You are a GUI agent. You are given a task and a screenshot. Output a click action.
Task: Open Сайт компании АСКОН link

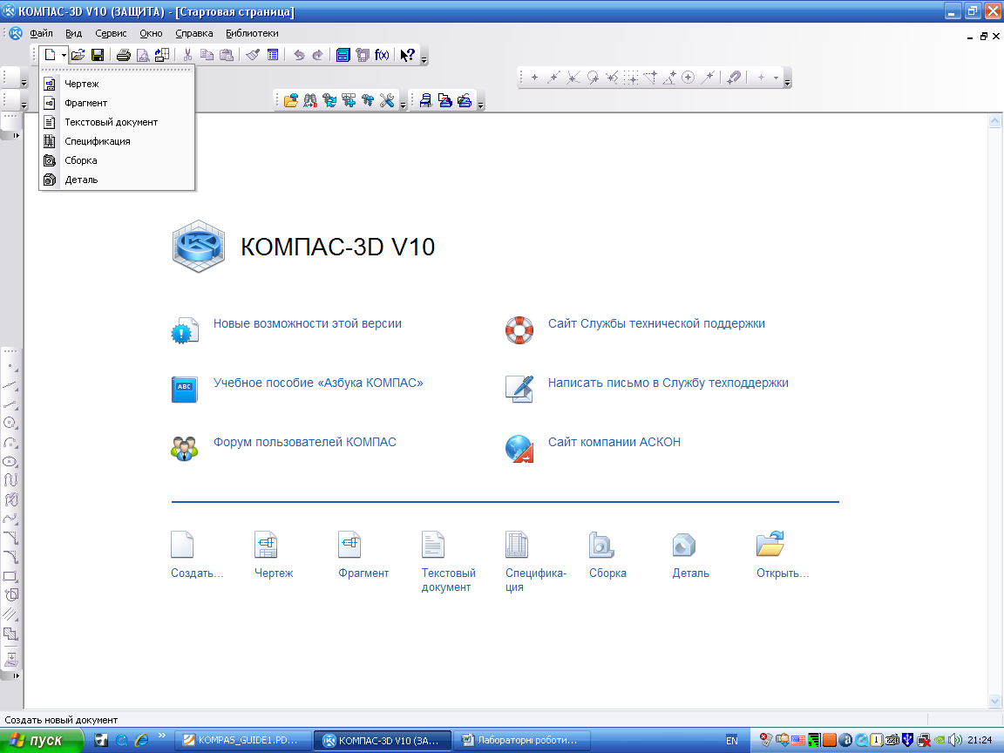pyautogui.click(x=614, y=443)
